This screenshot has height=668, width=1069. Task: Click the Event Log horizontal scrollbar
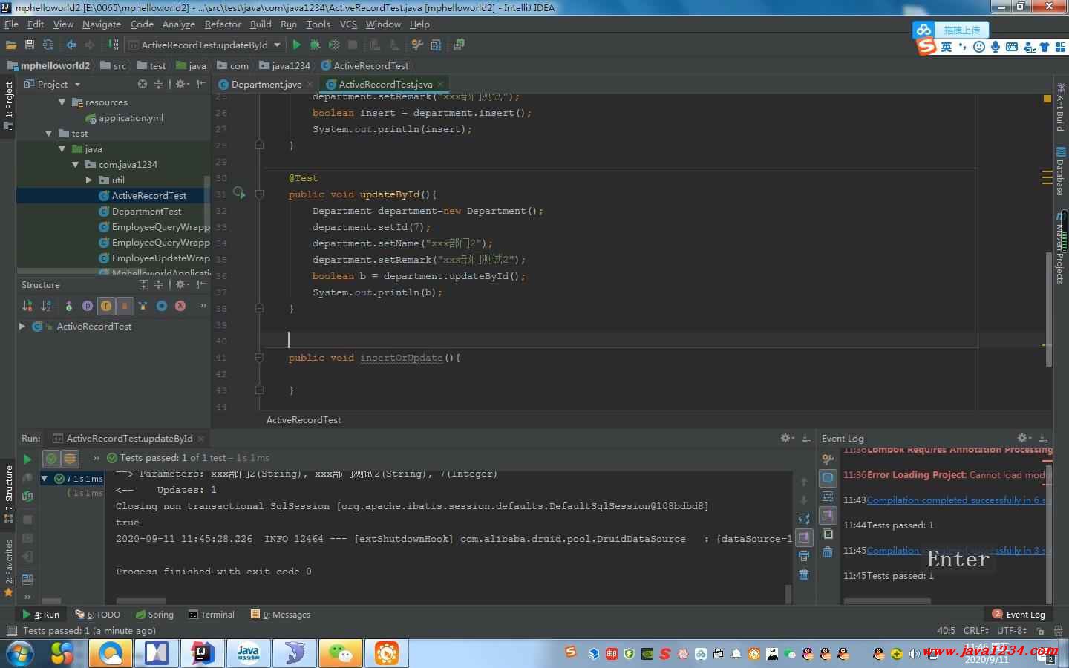pyautogui.click(x=887, y=600)
